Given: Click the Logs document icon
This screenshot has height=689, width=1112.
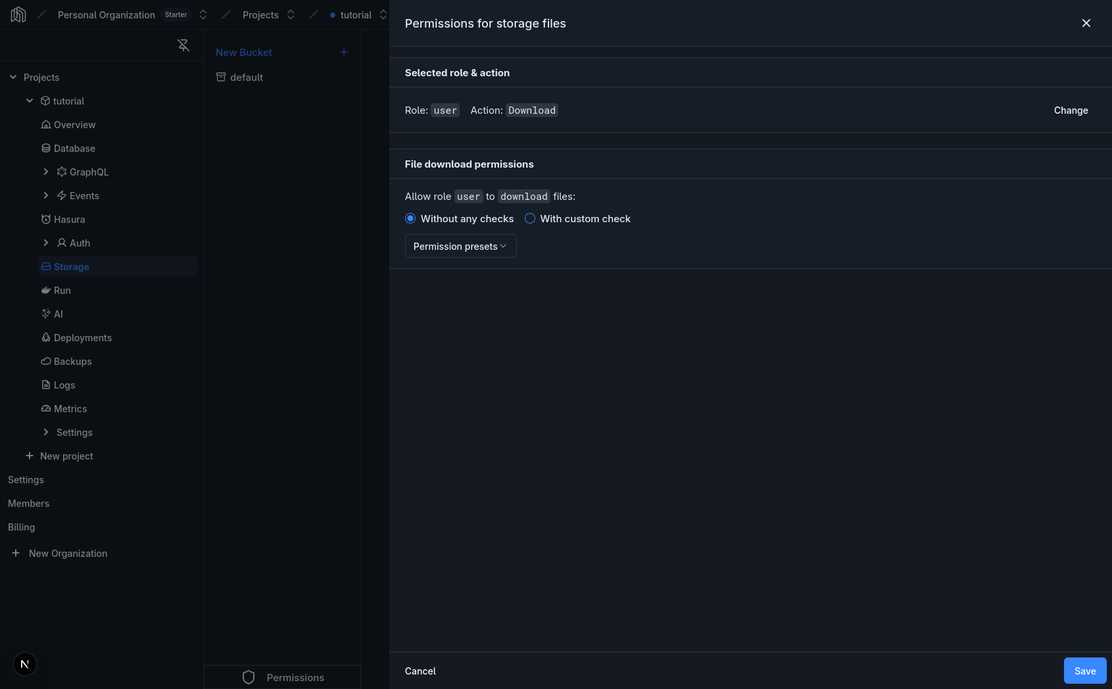Looking at the screenshot, I should pos(46,385).
